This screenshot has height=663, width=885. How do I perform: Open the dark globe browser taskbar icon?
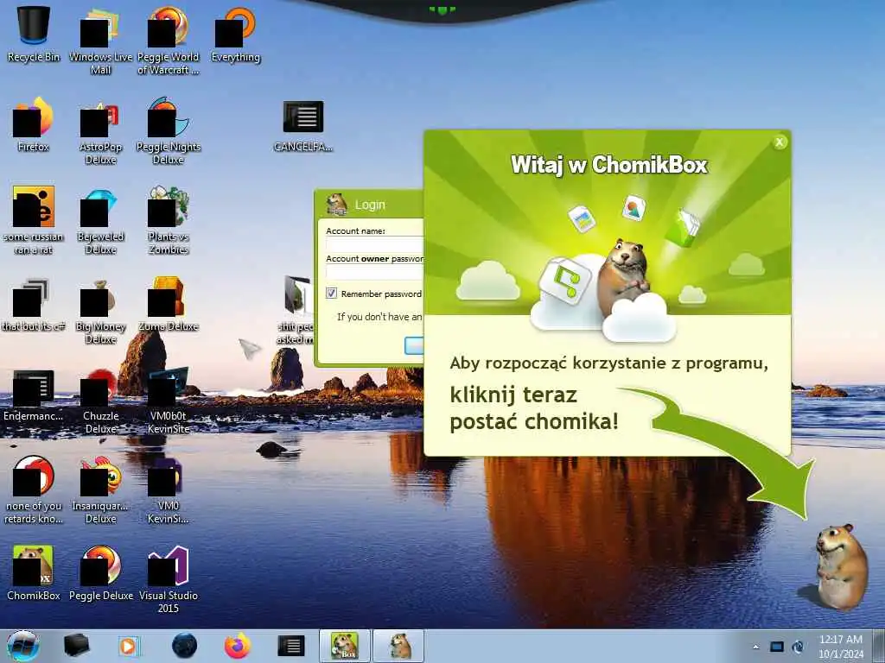pyautogui.click(x=185, y=646)
